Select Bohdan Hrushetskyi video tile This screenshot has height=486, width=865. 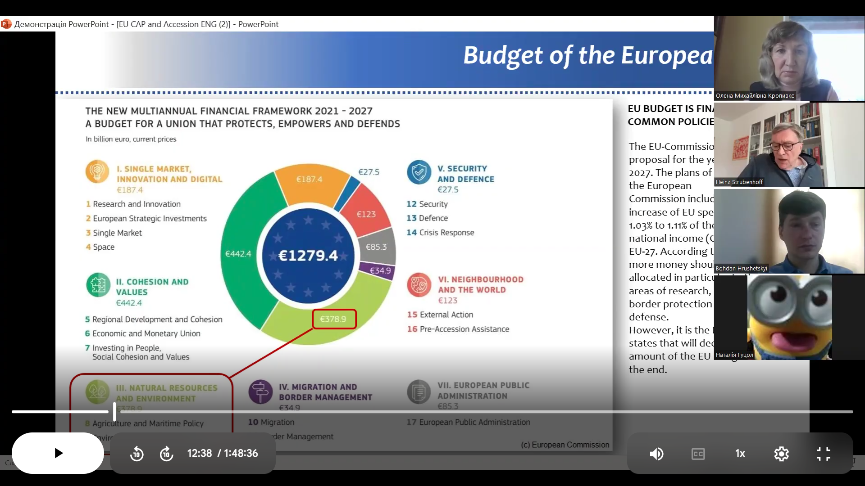click(x=788, y=231)
